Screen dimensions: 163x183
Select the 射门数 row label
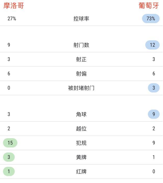click(81, 45)
